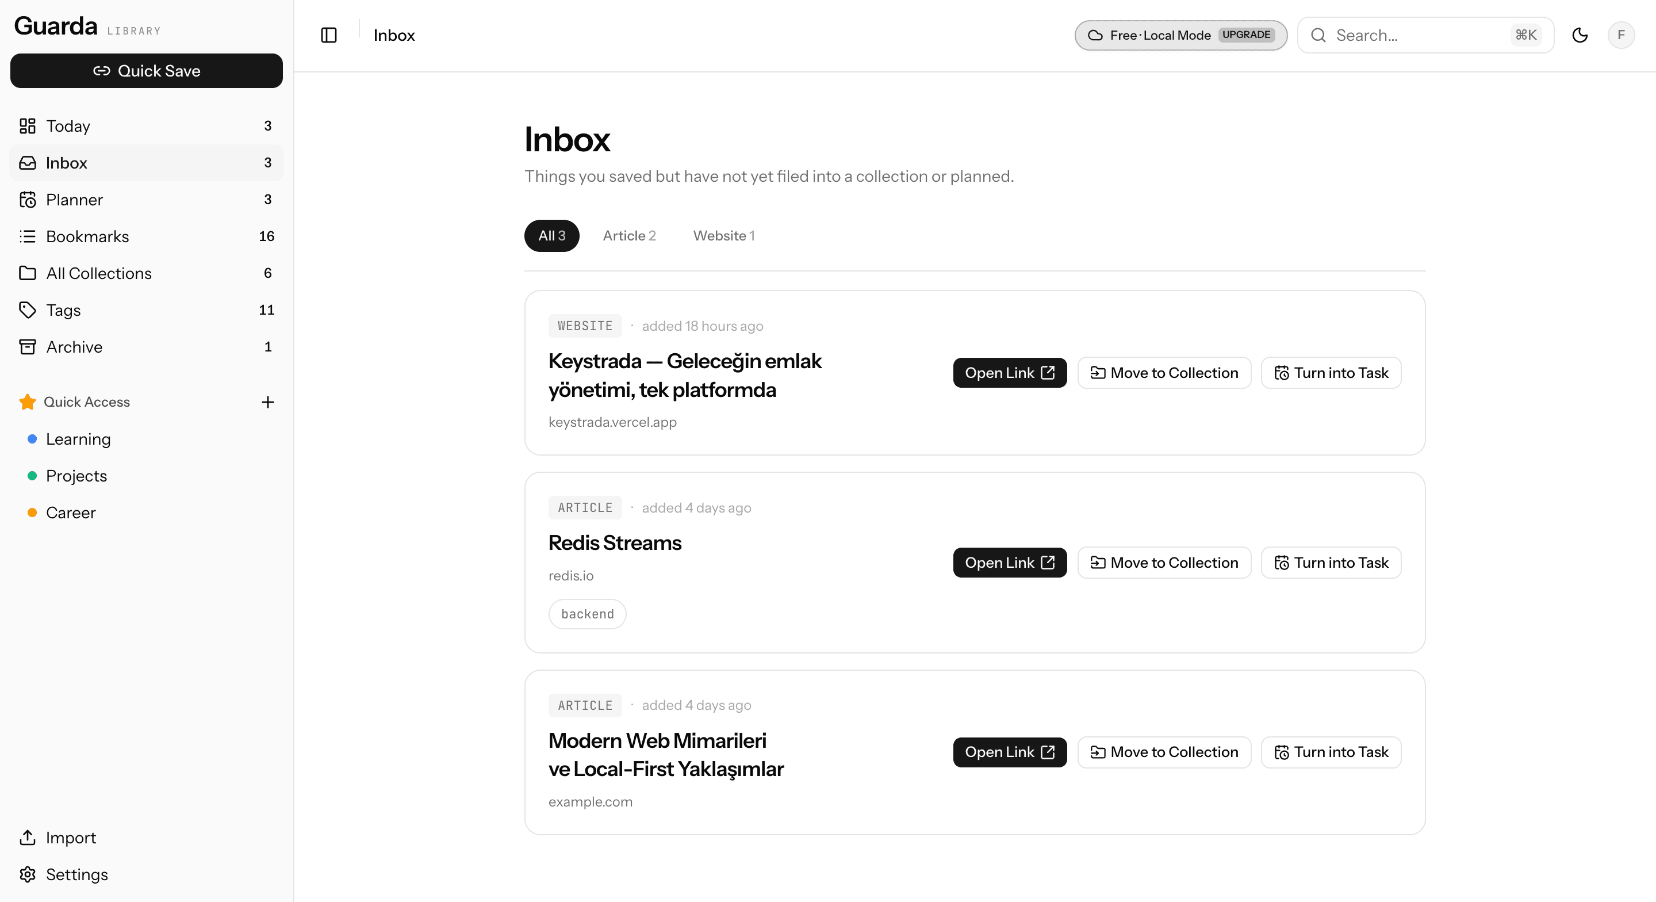Click the example.com domain text
Viewport: 1656px width, 902px height.
pyautogui.click(x=590, y=802)
